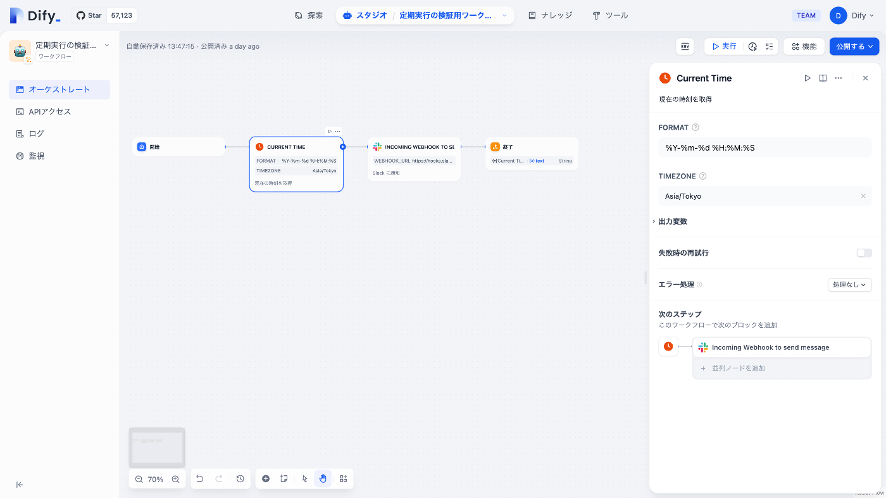The width and height of the screenshot is (886, 498).
Task: Click the 公開する publish button
Action: pyautogui.click(x=854, y=46)
